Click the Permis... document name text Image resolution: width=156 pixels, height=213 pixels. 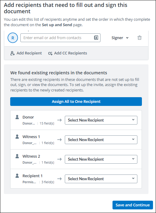[x=29, y=182]
